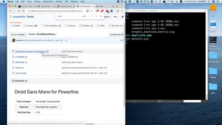Image resolution: width=222 pixels, height=125 pixels.
Task: Open the Security repository tab
Action: (115, 26)
